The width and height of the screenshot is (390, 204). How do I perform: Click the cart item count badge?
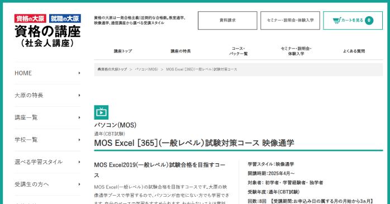(369, 20)
